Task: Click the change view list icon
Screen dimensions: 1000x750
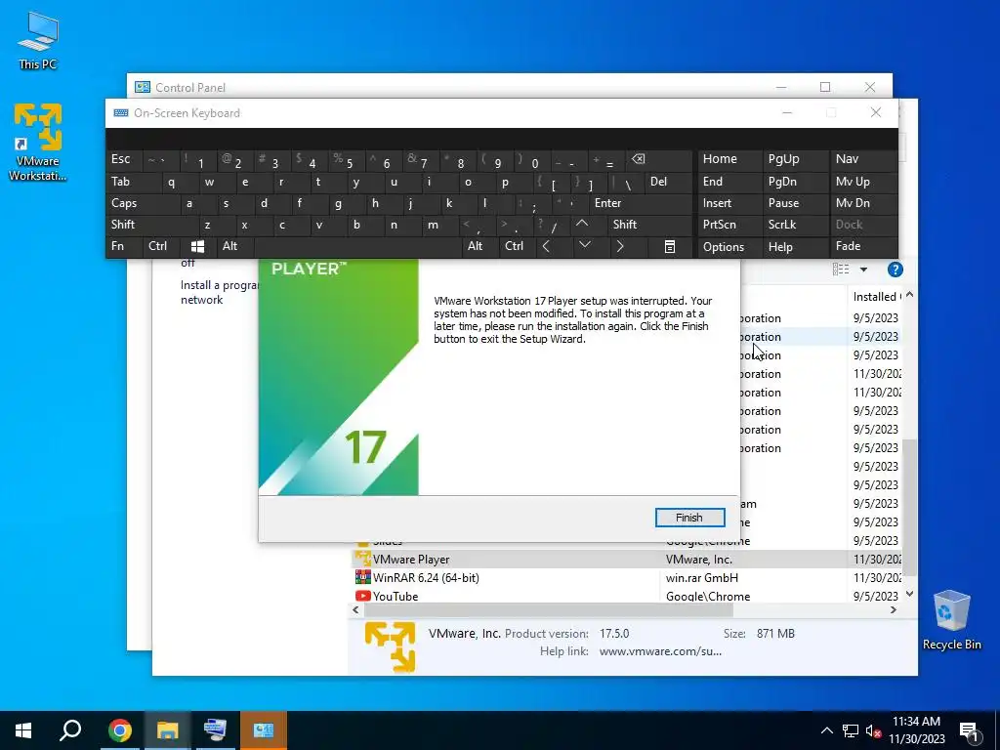Action: click(x=841, y=270)
